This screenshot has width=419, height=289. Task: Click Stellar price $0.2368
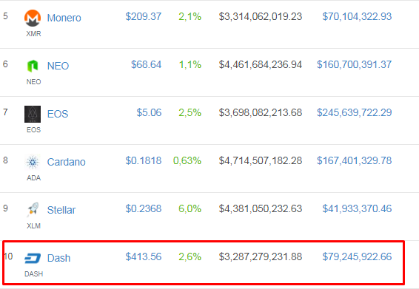[144, 208]
